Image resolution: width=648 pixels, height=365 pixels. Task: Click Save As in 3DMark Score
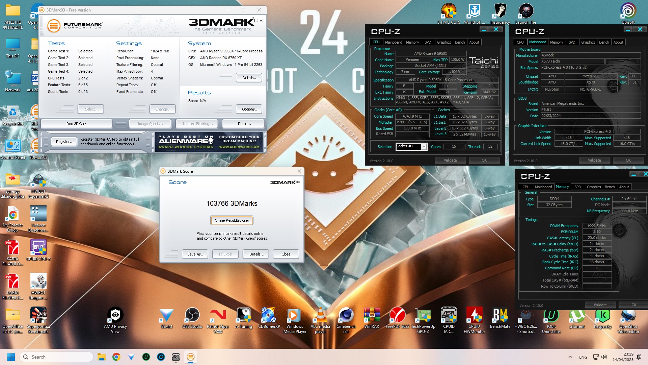tap(196, 254)
